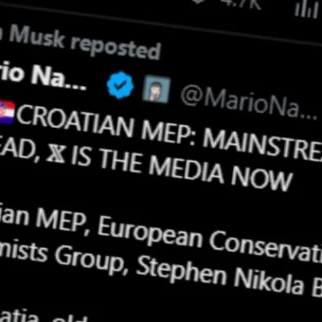Click the X logo glyph in headline
The image size is (322, 322).
56,154
